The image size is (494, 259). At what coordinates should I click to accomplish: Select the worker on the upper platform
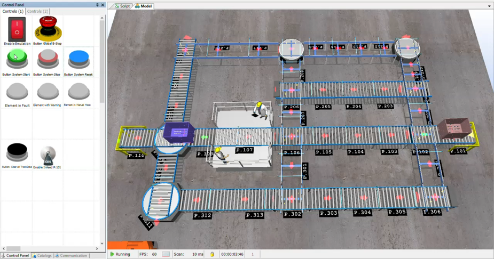pos(260,110)
